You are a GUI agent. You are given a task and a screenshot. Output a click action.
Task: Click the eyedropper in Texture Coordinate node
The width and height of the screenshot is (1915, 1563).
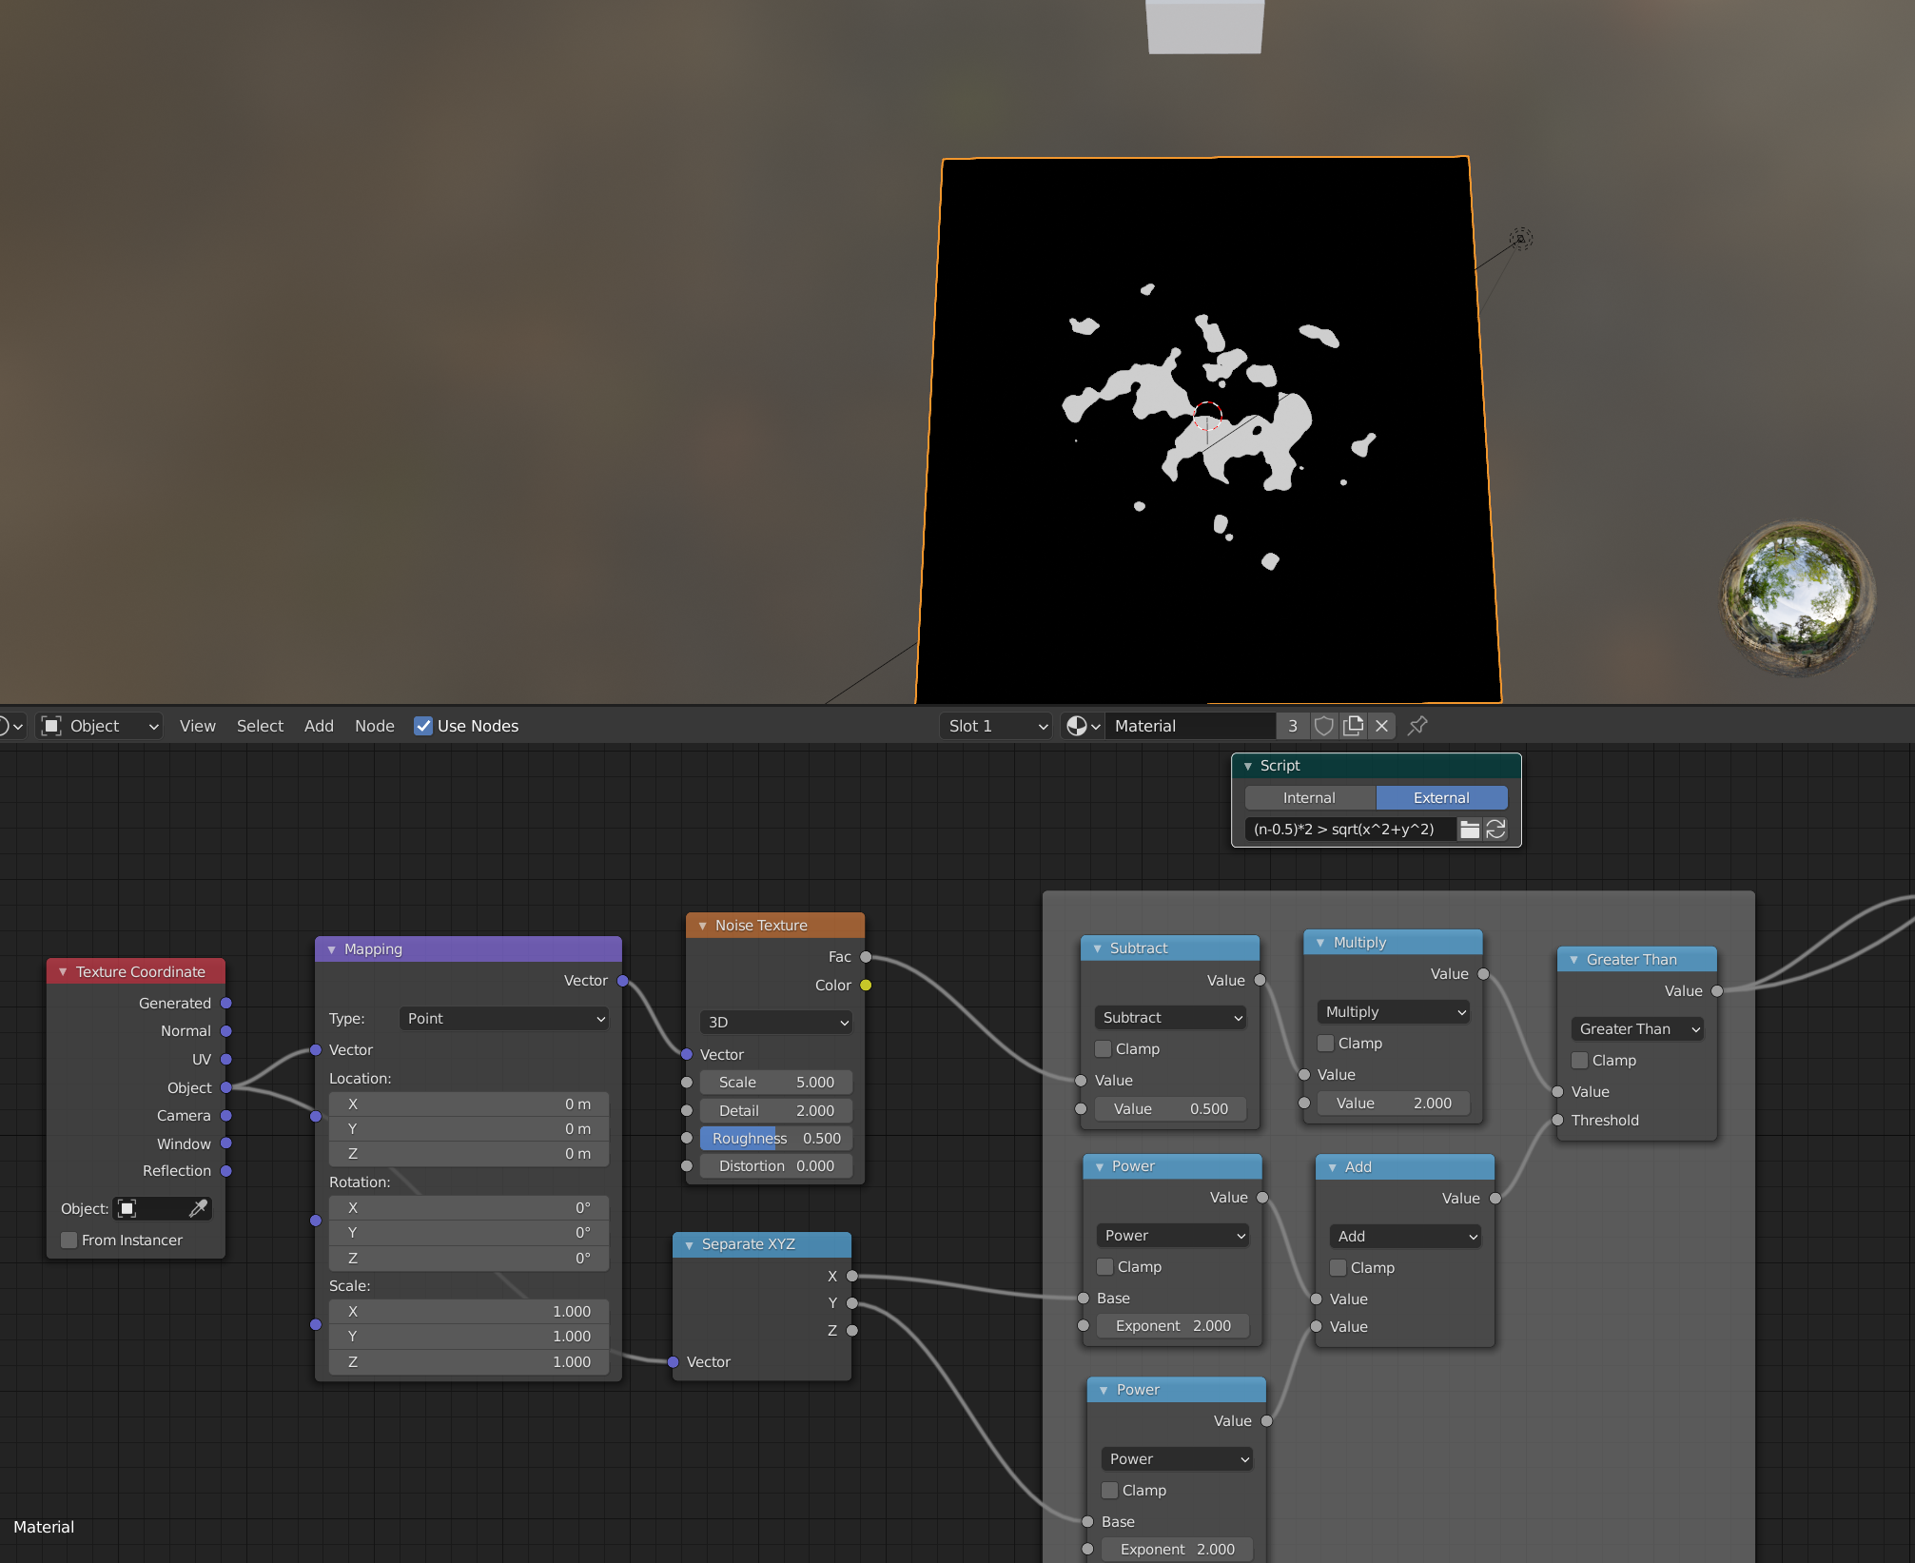click(x=198, y=1208)
